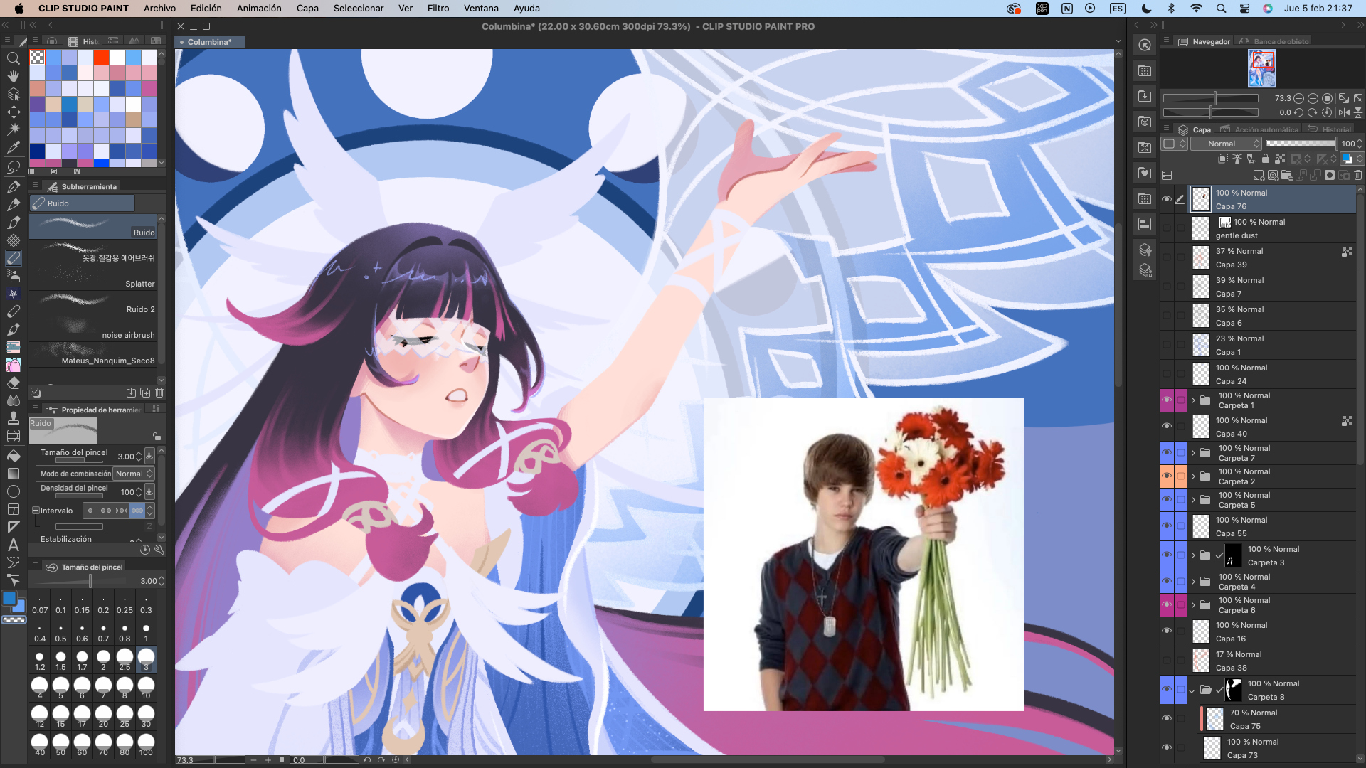Screen dimensions: 1366x768
Task: Collapse the Carpeta 8 folder
Action: click(x=1192, y=690)
